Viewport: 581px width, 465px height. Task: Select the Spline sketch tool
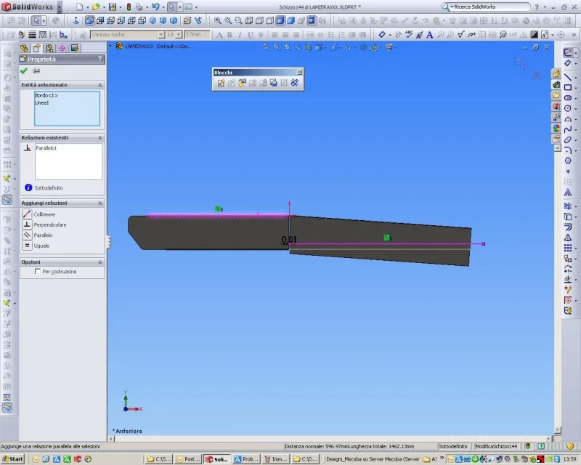(568, 129)
